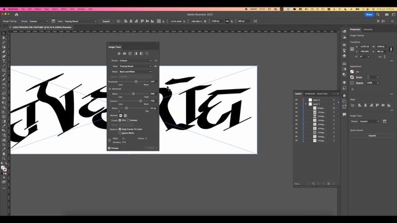Viewport: 397px width, 223px height.
Task: Open the Opacity dropdown in Appearance
Action: click(378, 82)
